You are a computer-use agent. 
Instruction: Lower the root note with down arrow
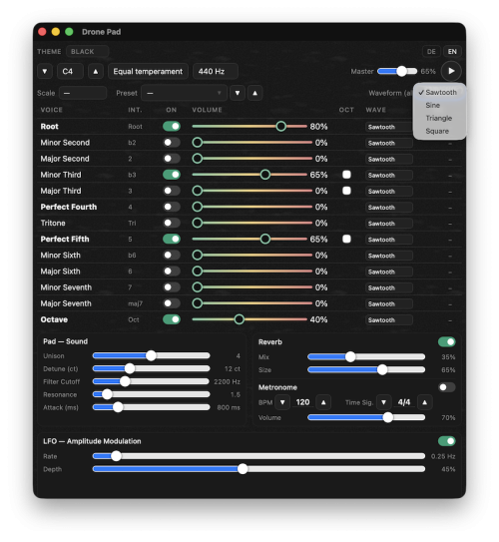tap(45, 72)
